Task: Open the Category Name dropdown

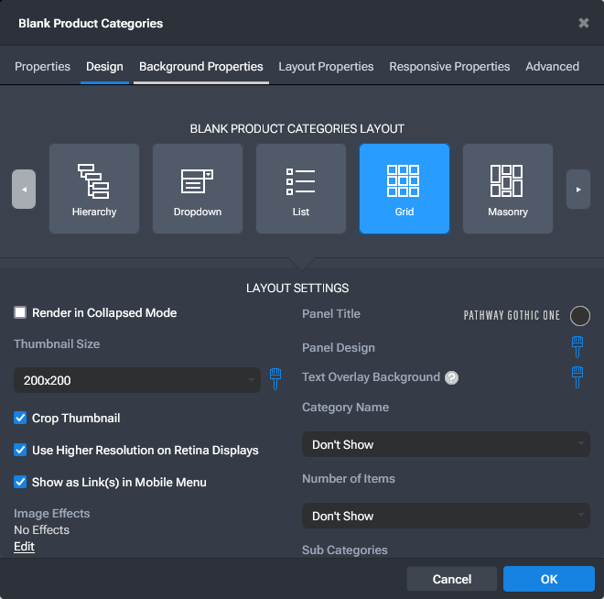Action: pyautogui.click(x=446, y=444)
